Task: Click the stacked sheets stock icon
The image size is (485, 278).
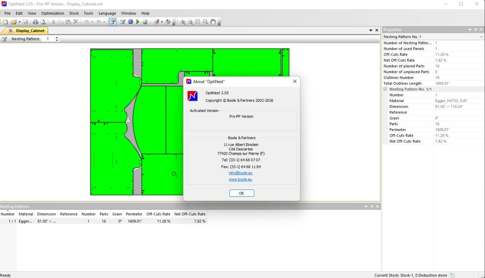Action: tap(156, 22)
